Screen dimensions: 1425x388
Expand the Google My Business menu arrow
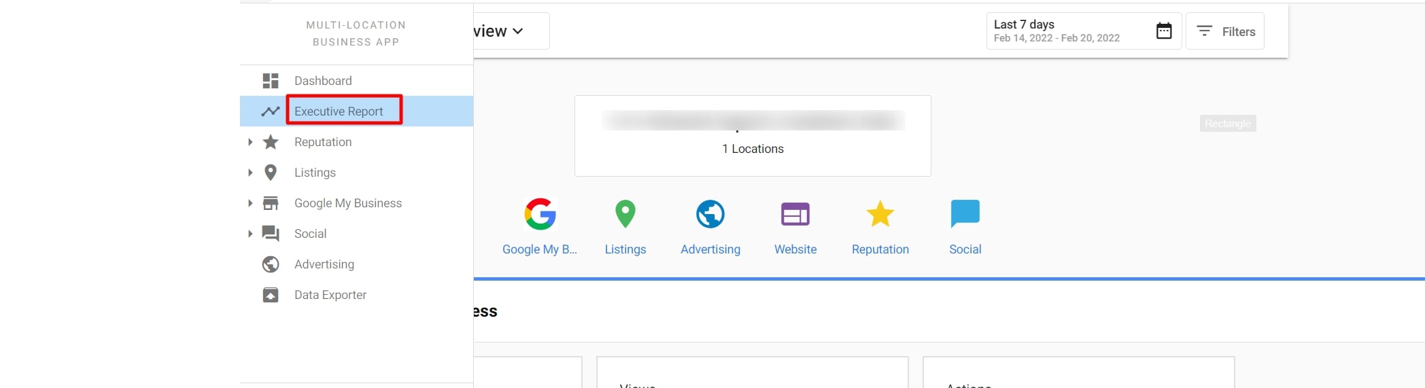(x=250, y=203)
